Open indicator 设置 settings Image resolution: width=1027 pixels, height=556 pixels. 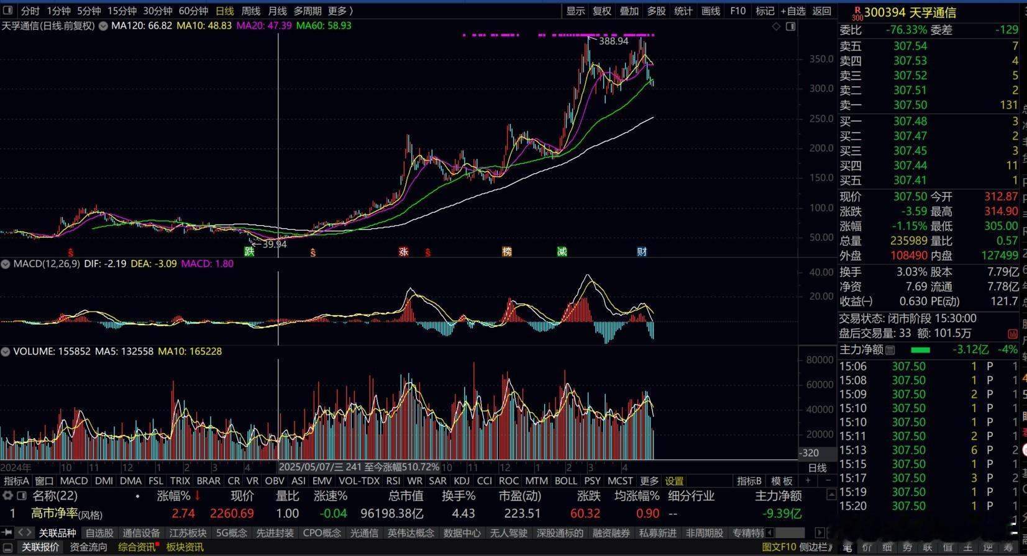(x=674, y=481)
